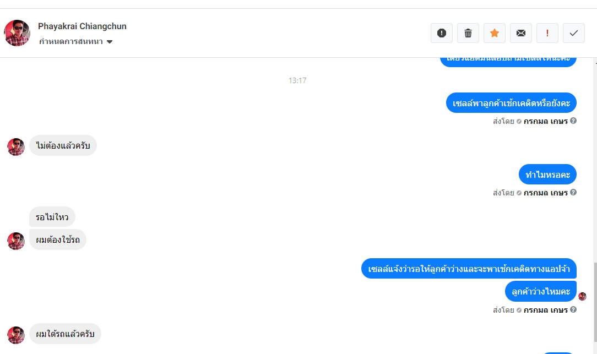The image size is (597, 354).
Task: Click avatar beside ไม่ต้องแล้วครับ message
Action: tap(16, 147)
